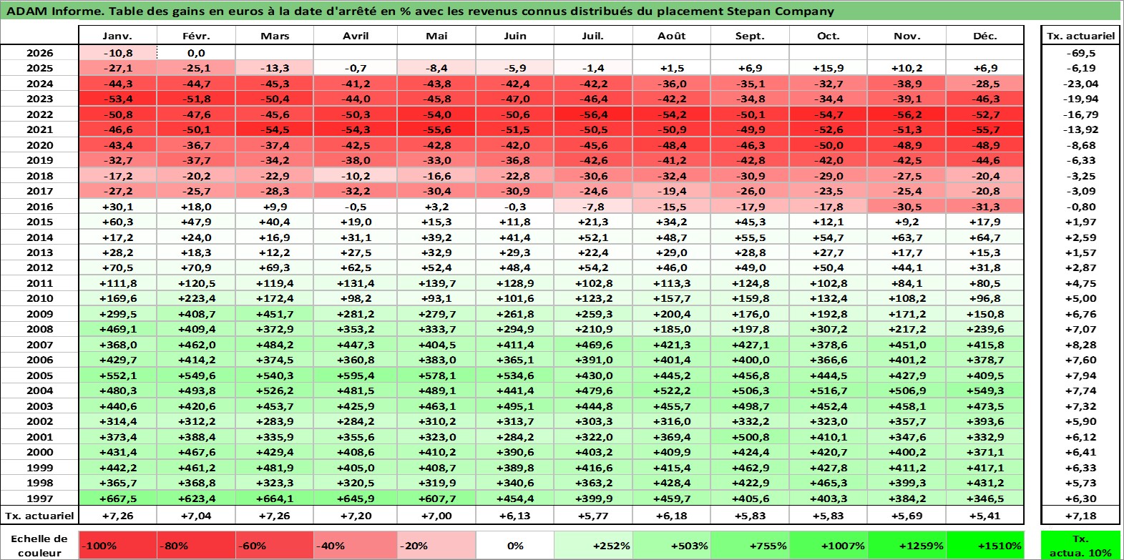Click the 2016 year row label
The image size is (1124, 560).
point(39,207)
